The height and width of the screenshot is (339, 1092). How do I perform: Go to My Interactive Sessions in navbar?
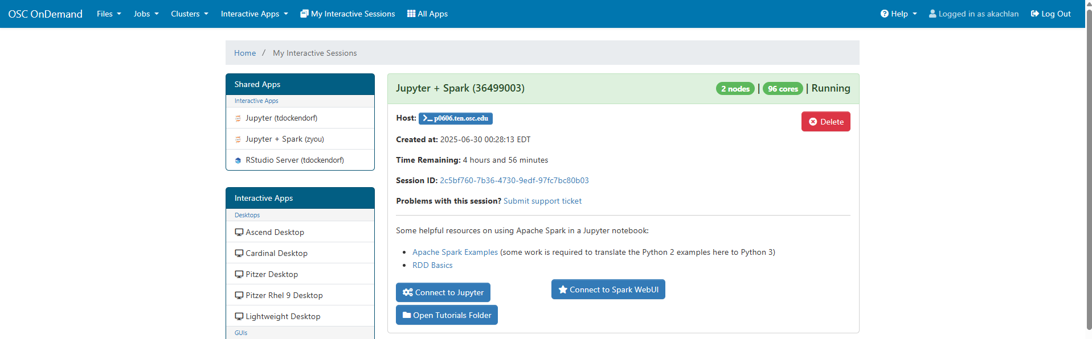(347, 14)
